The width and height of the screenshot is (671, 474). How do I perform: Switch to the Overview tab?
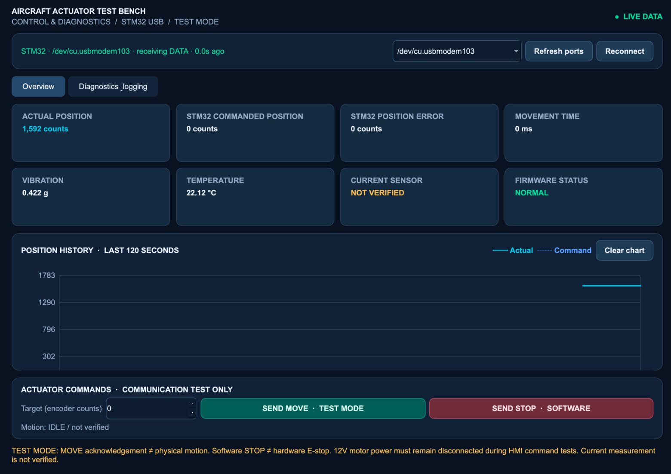coord(38,86)
